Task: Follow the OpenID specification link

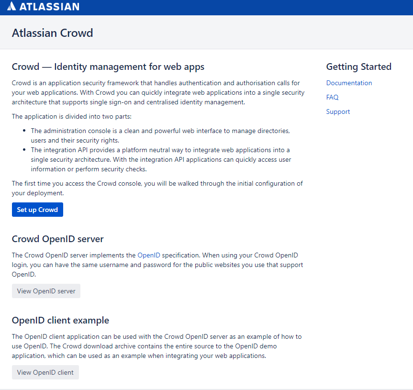Action: 149,255
